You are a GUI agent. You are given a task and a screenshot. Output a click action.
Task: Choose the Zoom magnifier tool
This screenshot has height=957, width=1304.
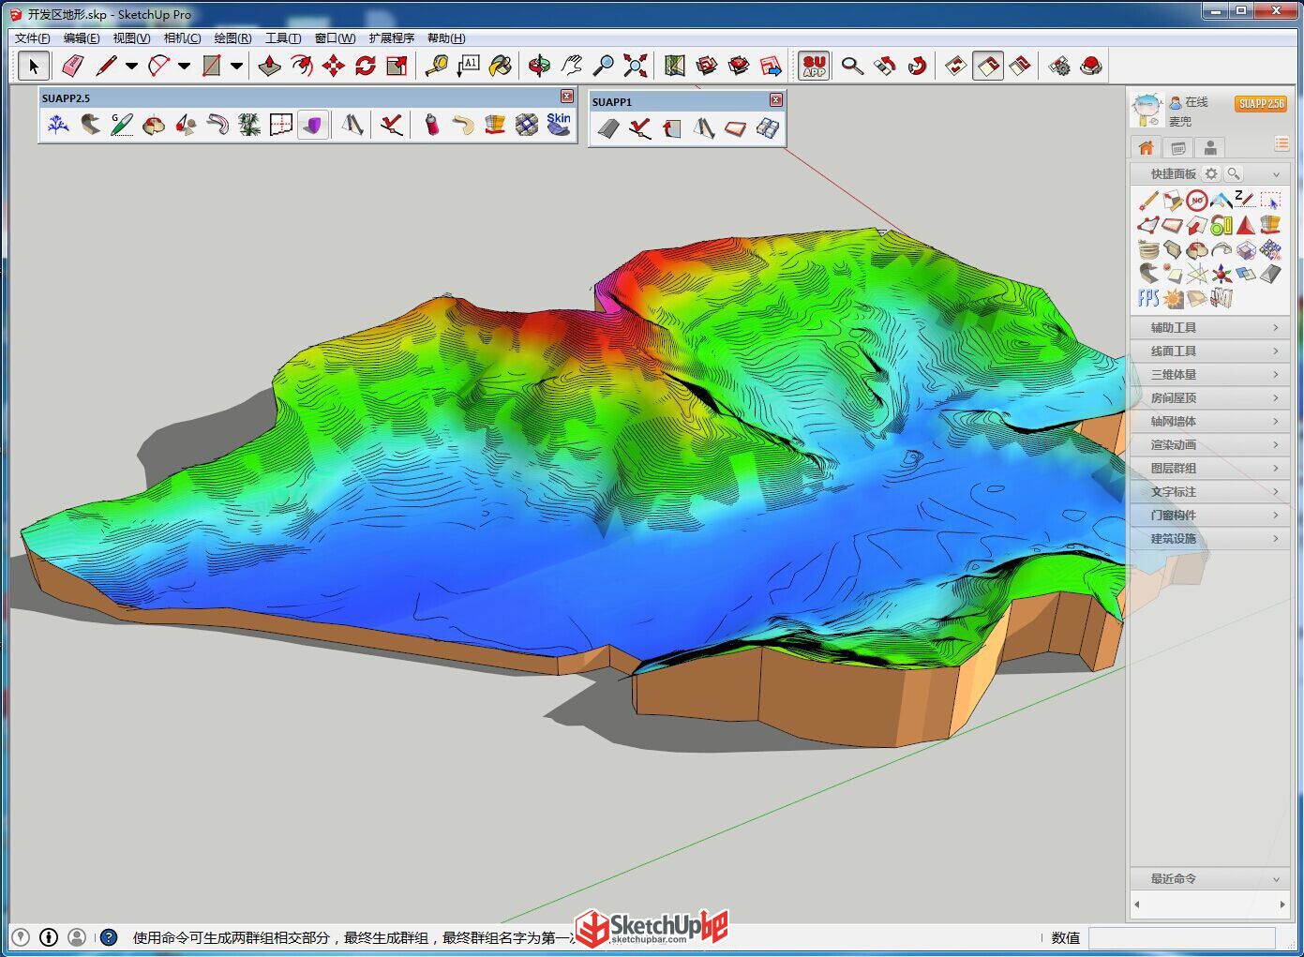(603, 66)
